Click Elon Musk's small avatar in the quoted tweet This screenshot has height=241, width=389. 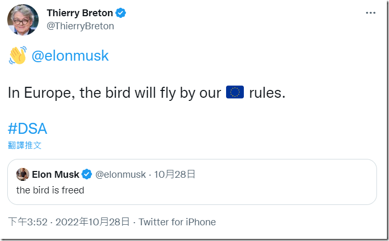tap(22, 174)
